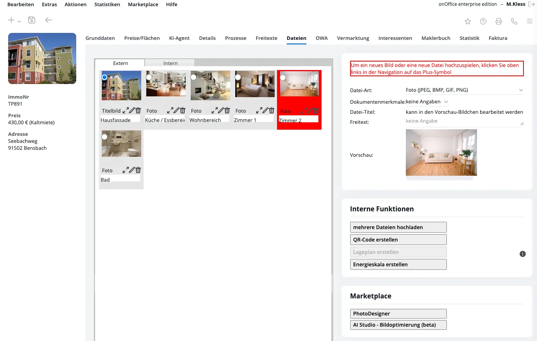This screenshot has height=341, width=537.
Task: Open the help question mark icon
Action: (483, 21)
